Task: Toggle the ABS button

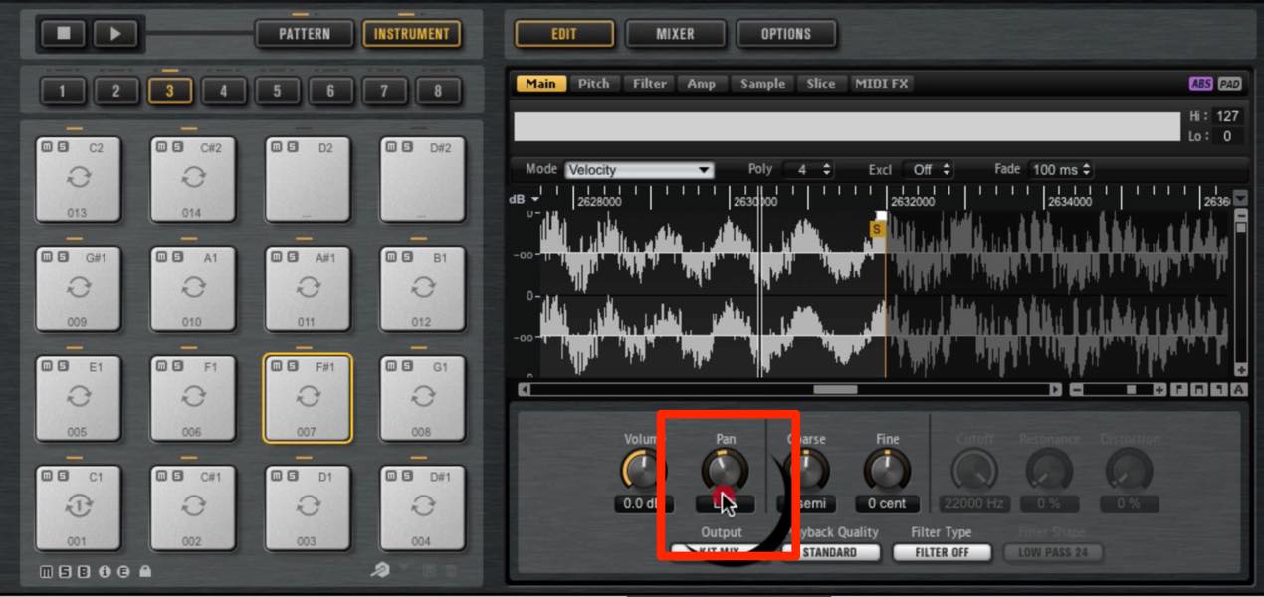Action: (x=1201, y=84)
